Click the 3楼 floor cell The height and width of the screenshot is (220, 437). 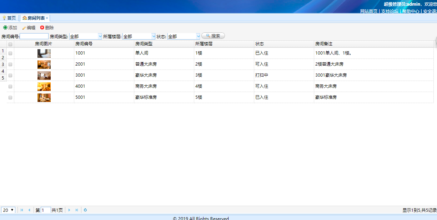(224, 75)
